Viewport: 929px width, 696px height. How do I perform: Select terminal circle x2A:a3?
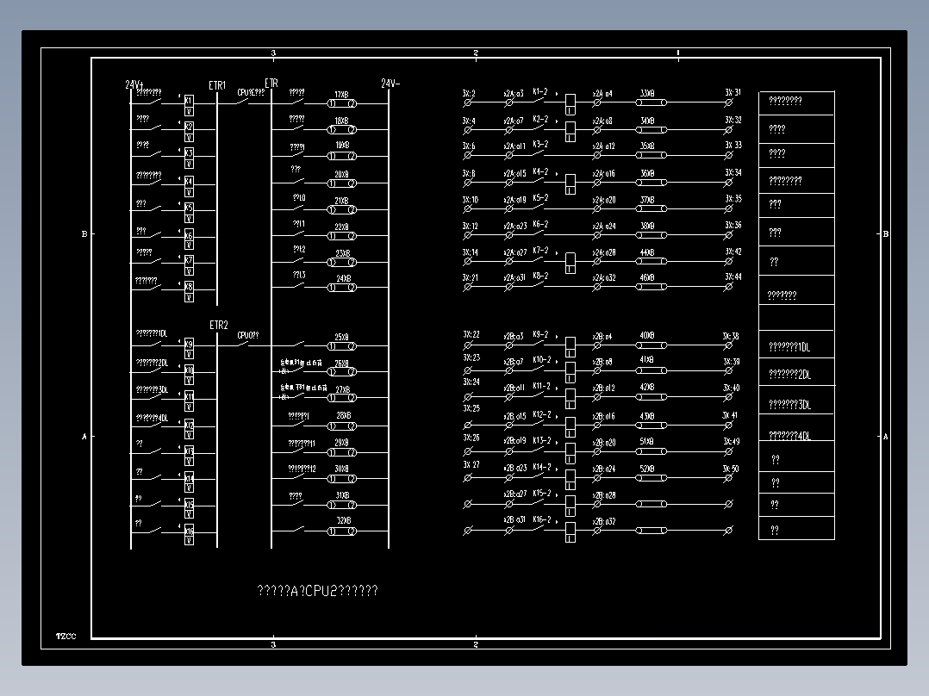point(509,103)
